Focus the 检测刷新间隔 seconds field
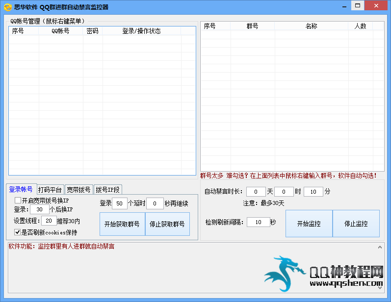This screenshot has width=391, height=302. click(259, 222)
